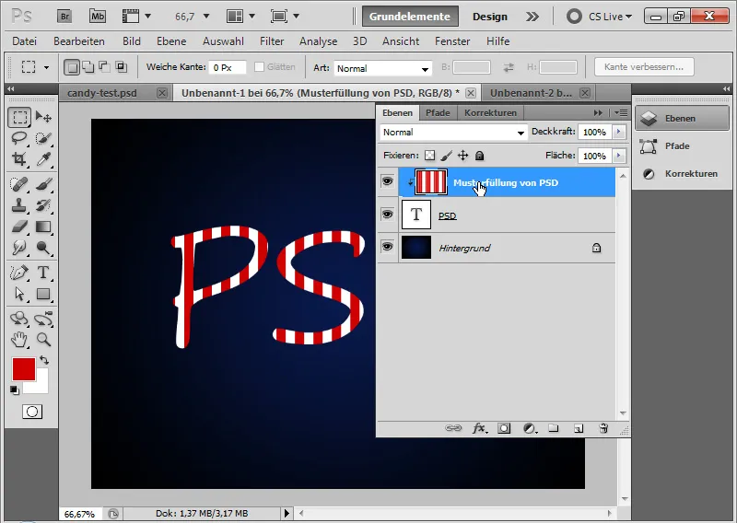Open the Fläche slider arrow
737x523 pixels.
point(619,156)
